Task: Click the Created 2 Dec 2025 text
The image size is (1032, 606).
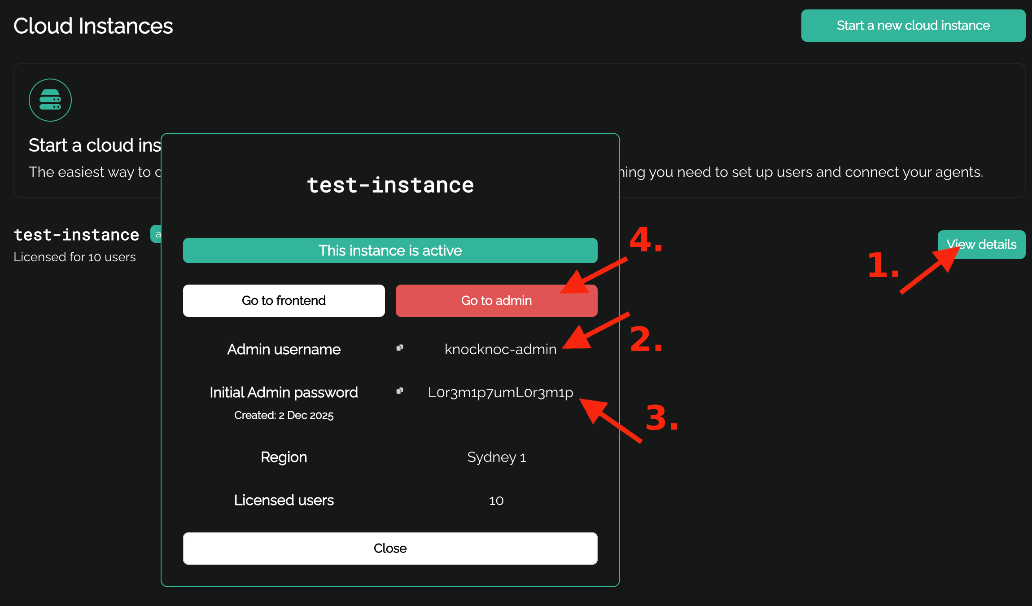Action: point(284,415)
